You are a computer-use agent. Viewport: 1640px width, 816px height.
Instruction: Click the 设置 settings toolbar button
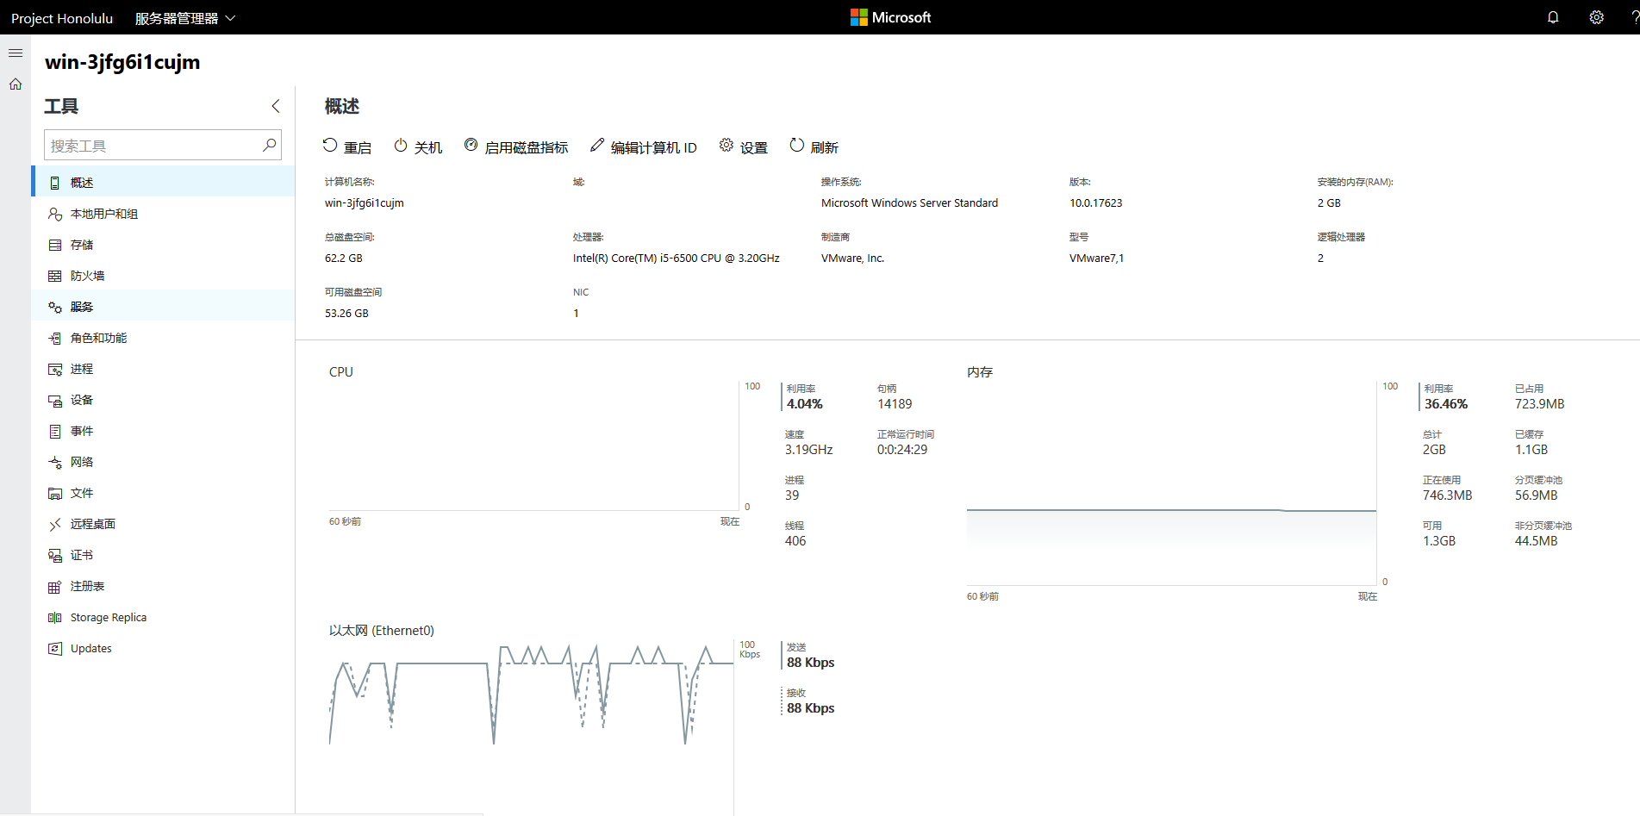[744, 146]
